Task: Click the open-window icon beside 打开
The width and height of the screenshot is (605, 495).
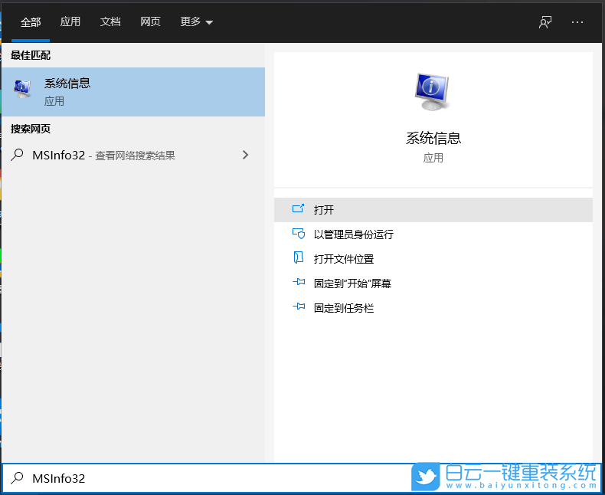Action: (x=298, y=209)
